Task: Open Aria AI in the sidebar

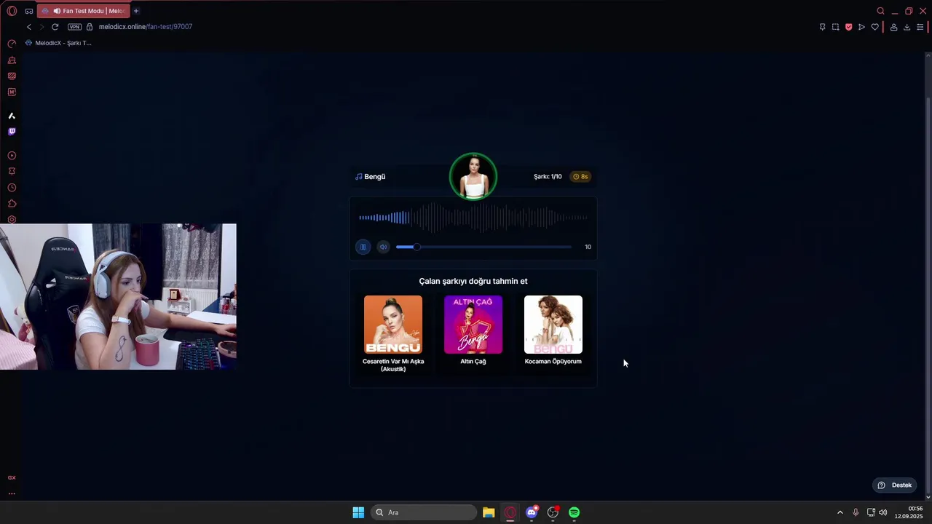Action: (12, 116)
